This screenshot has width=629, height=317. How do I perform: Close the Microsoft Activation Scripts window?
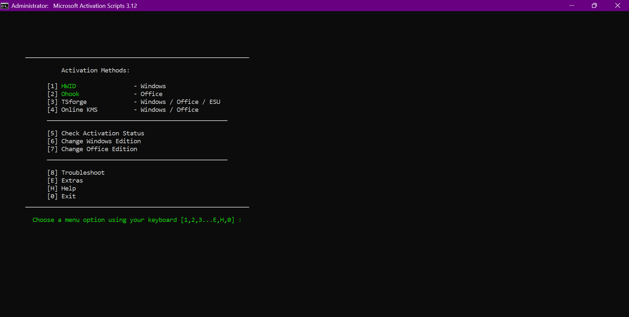(x=618, y=6)
